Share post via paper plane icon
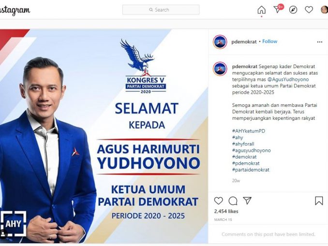 247,201
